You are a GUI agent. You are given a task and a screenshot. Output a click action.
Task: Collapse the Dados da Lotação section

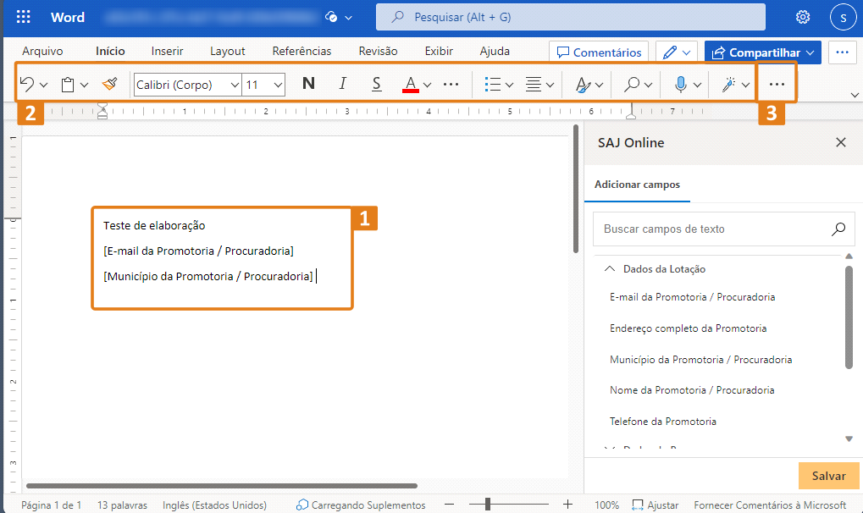(609, 268)
